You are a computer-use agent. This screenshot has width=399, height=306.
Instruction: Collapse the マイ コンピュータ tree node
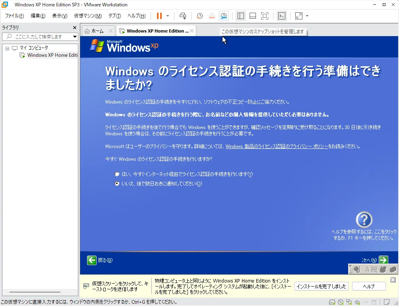(x=8, y=48)
